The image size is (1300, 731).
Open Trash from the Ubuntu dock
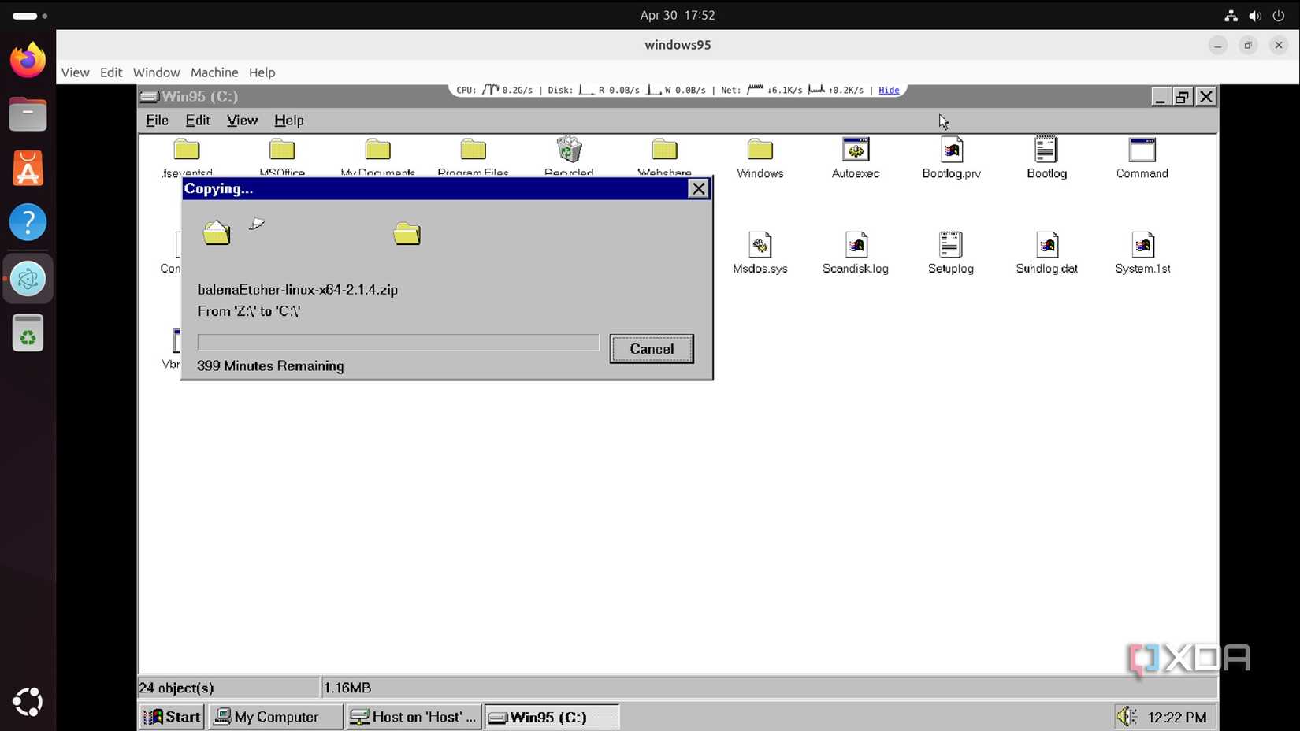click(28, 333)
